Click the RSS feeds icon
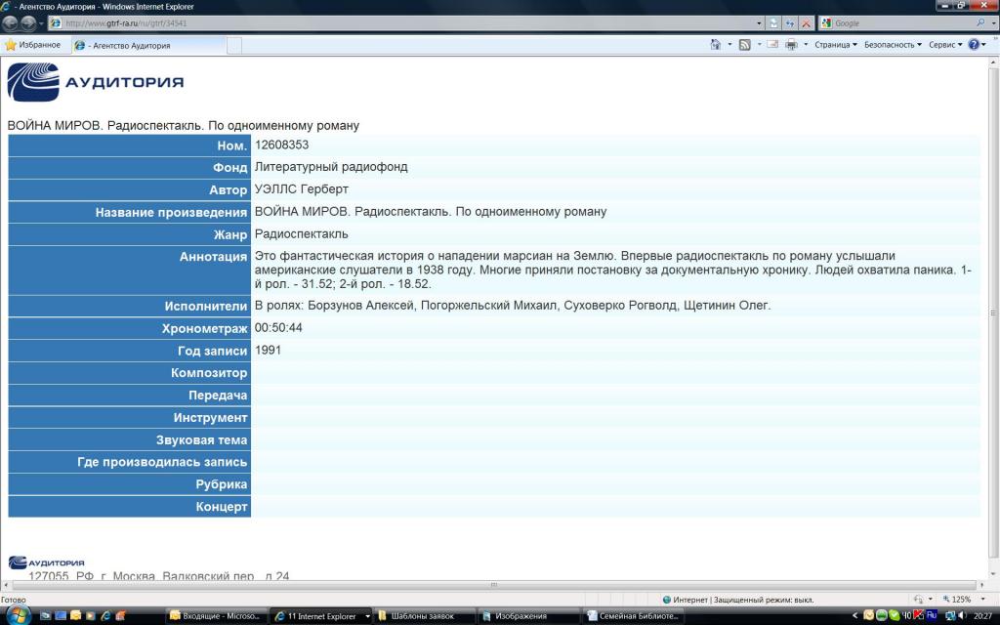The width and height of the screenshot is (1000, 625). [x=744, y=45]
